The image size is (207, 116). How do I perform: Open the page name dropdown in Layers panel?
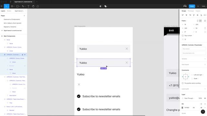[x=20, y=11]
